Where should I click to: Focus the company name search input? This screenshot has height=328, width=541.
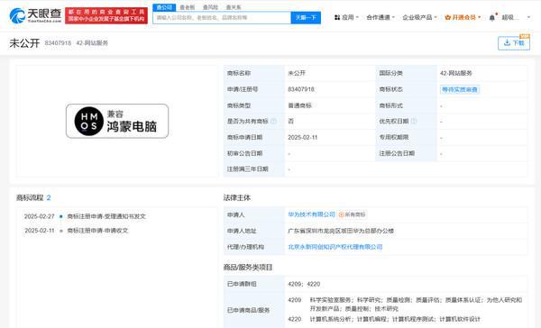[222, 18]
